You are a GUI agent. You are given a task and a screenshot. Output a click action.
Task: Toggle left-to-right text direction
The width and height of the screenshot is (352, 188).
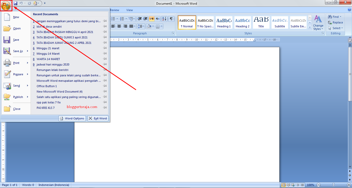pos(152,19)
